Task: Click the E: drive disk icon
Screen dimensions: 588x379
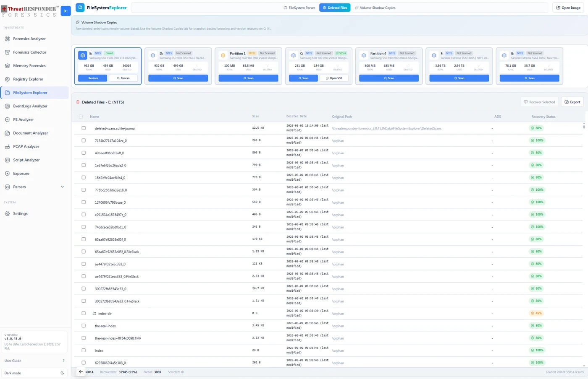Action: point(83,55)
